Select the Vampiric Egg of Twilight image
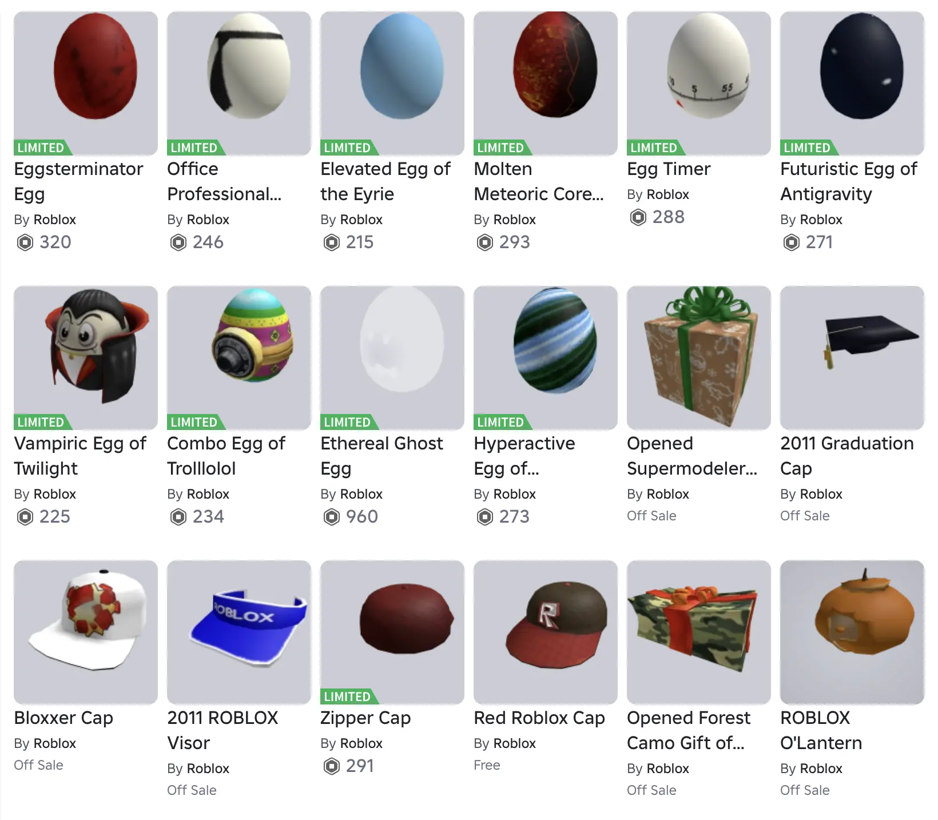Screen dimensions: 938x820 point(86,358)
